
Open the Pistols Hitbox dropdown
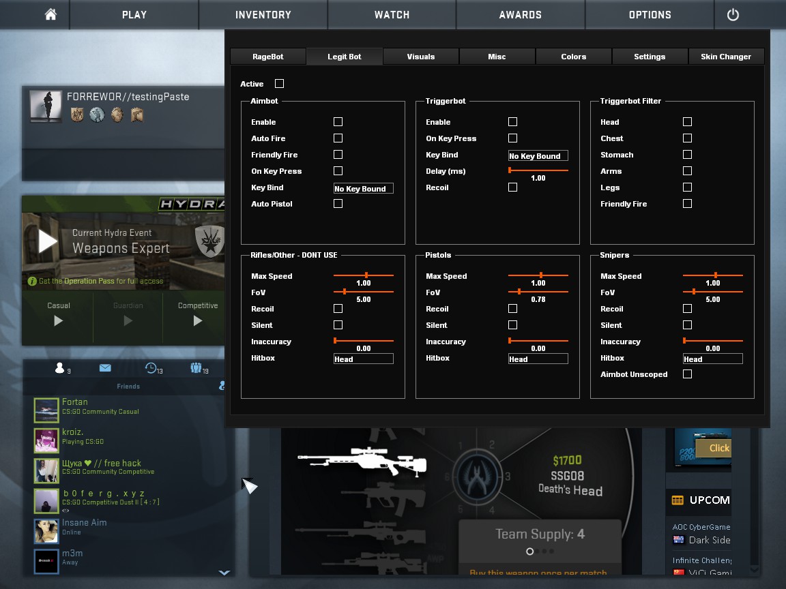(x=538, y=359)
